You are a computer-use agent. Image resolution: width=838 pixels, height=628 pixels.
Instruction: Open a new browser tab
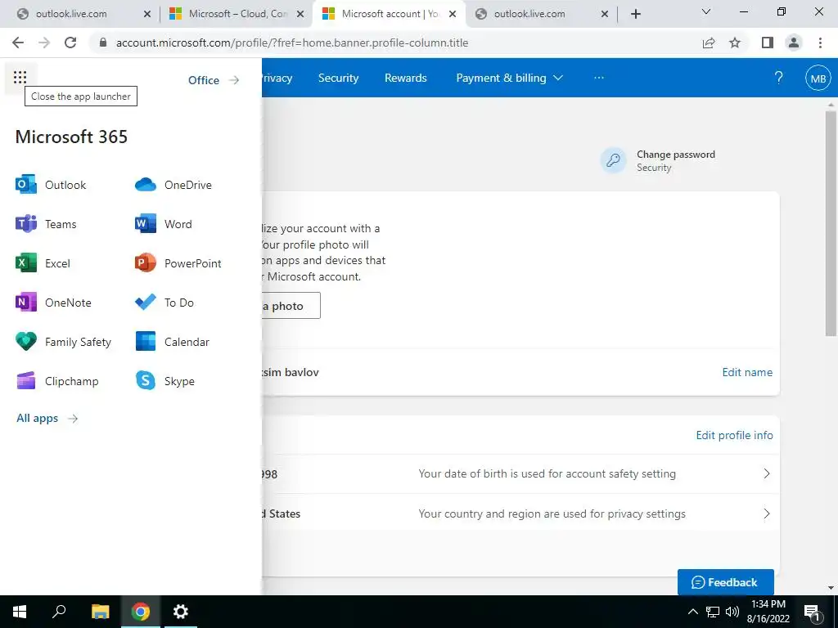click(x=635, y=14)
